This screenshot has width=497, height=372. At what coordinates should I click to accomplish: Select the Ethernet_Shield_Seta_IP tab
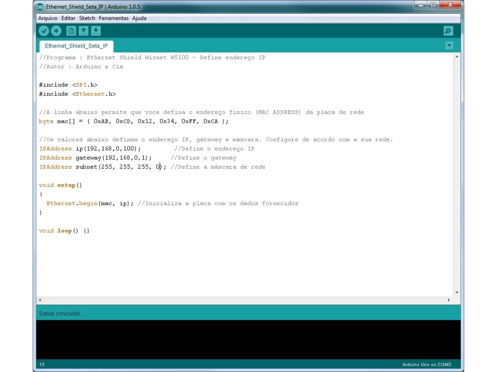(x=76, y=46)
